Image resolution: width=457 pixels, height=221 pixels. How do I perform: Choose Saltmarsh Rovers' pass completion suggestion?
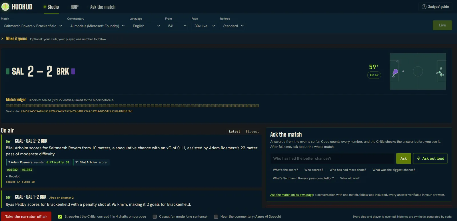pos(303,178)
